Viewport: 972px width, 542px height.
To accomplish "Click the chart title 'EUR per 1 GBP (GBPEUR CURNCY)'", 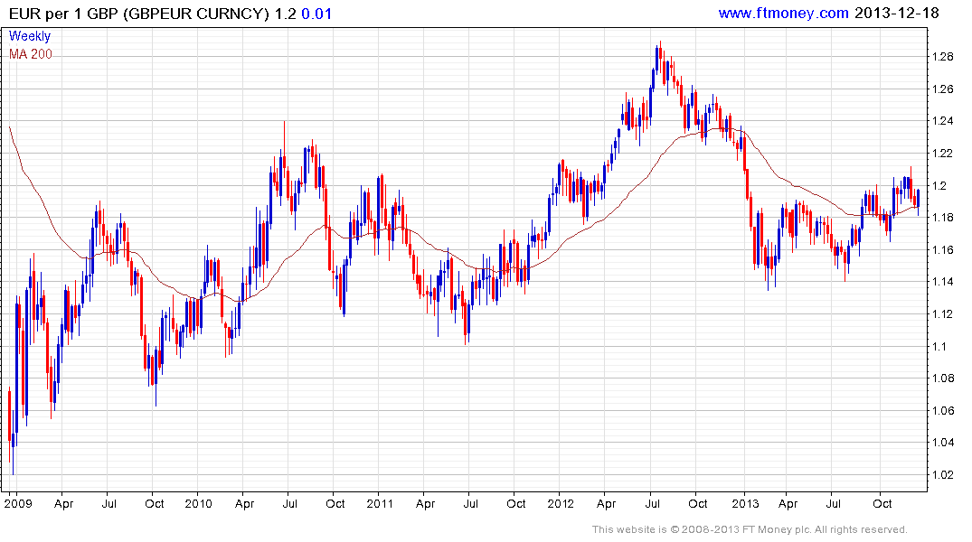I will pyautogui.click(x=139, y=14).
